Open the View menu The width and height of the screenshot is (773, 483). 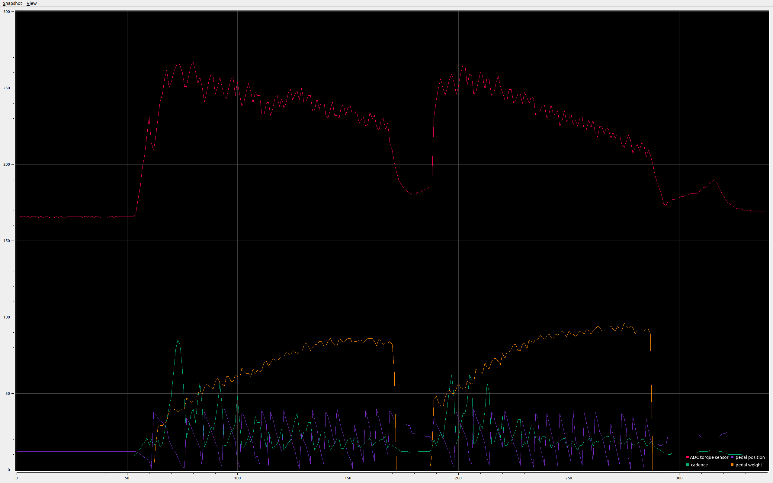click(32, 3)
